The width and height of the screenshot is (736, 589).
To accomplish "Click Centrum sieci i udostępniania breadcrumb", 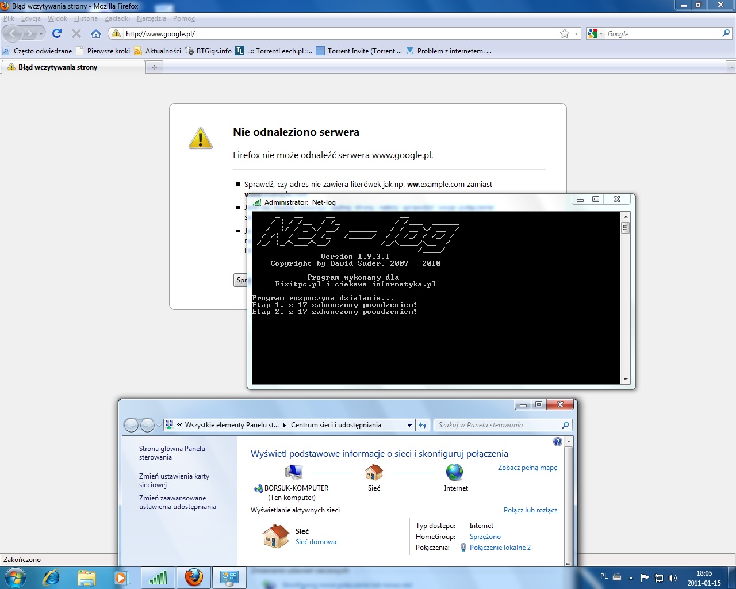I will (336, 425).
